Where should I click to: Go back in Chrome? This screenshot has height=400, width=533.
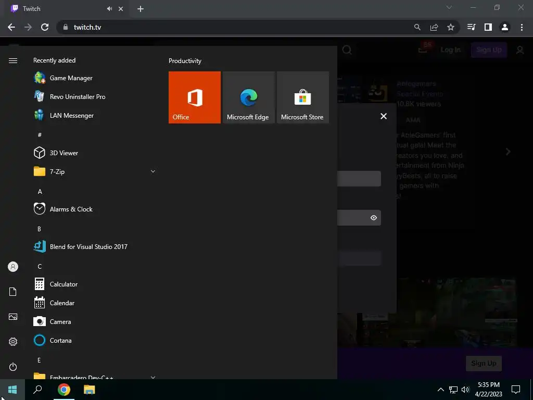[11, 27]
